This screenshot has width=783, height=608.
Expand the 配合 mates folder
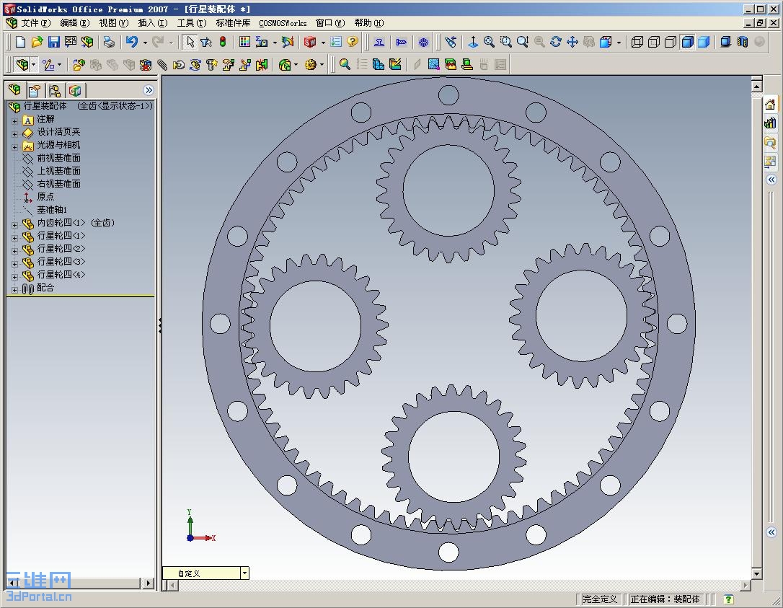[x=14, y=290]
